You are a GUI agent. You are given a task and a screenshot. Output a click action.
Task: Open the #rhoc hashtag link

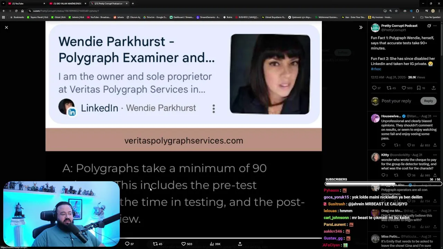pyautogui.click(x=376, y=69)
